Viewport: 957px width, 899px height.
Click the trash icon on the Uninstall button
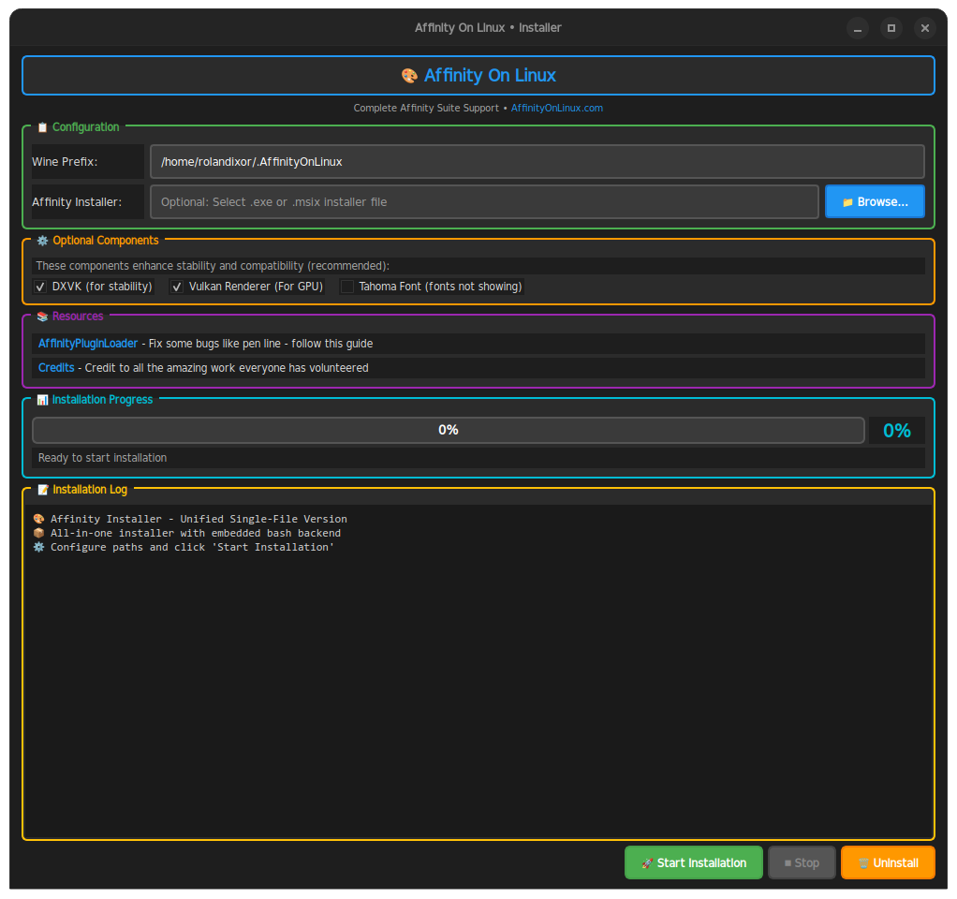(863, 862)
